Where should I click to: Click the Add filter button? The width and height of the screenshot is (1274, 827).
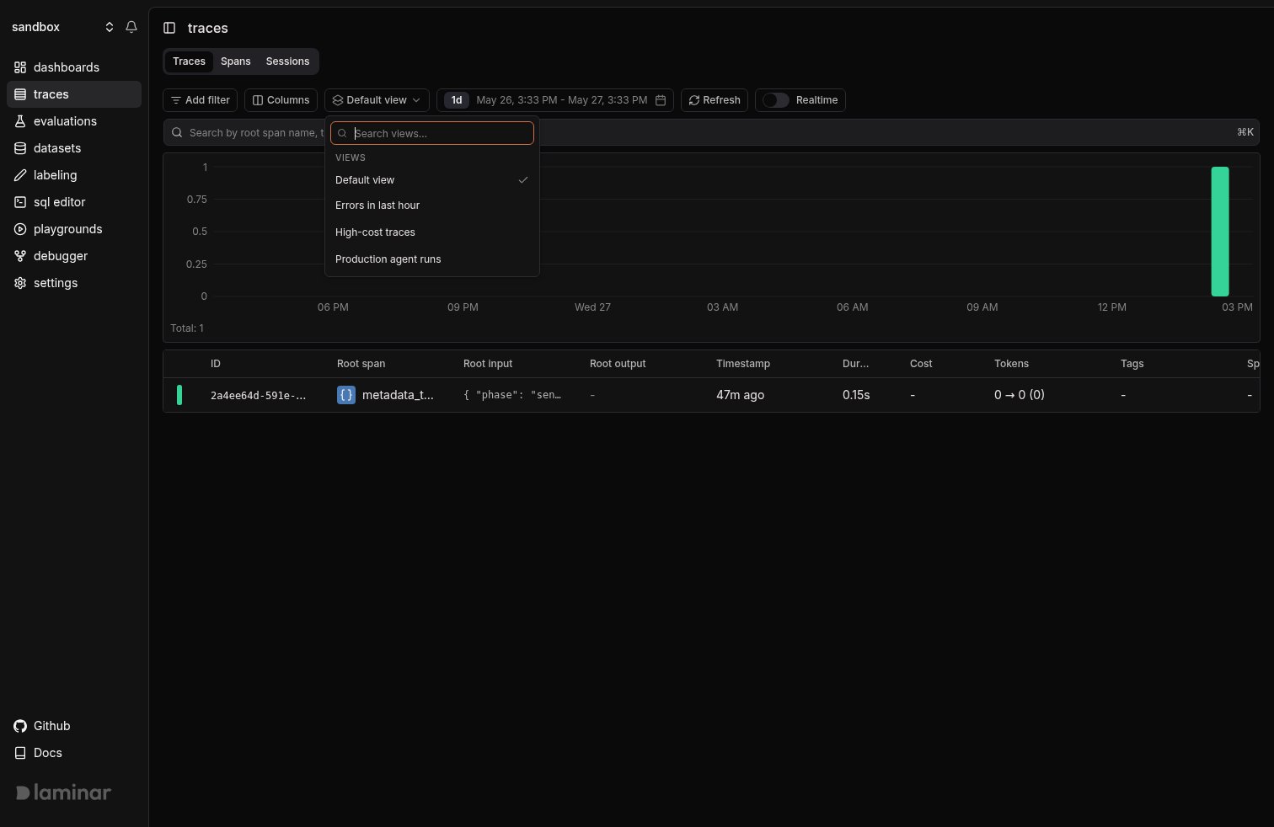point(201,100)
